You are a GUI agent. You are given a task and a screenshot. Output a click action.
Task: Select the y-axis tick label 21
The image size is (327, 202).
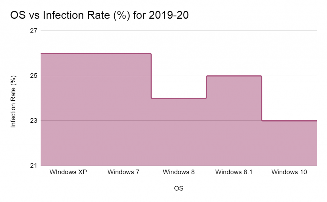point(34,166)
